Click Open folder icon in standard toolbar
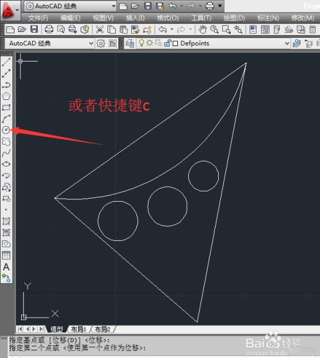Viewport: 320px width, 358px height. pos(22,29)
